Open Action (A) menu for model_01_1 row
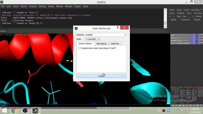Image resolution: width=203 pixels, height=114 pixels. [x=192, y=41]
